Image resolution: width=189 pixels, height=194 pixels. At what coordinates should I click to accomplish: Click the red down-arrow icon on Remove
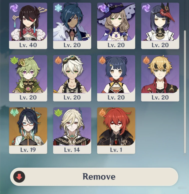coord(19,177)
